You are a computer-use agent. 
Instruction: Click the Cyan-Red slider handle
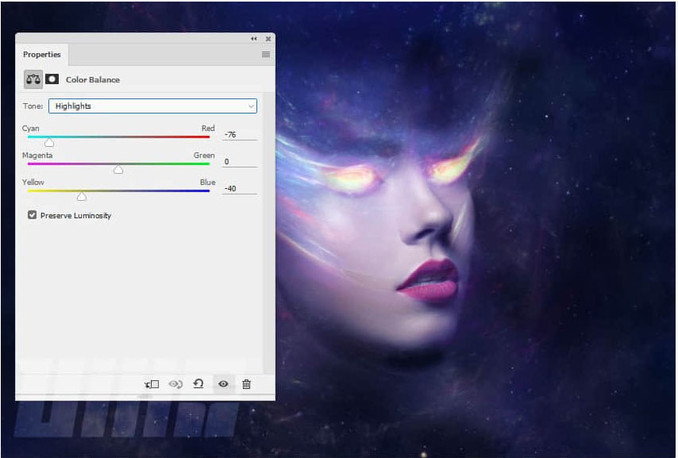coord(49,142)
